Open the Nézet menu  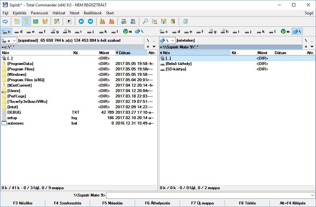74,13
